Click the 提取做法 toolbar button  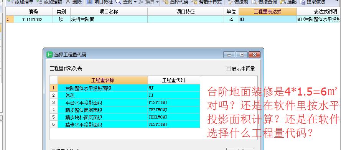[312, 2]
